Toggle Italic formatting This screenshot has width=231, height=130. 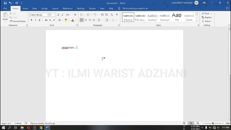coord(35,20)
